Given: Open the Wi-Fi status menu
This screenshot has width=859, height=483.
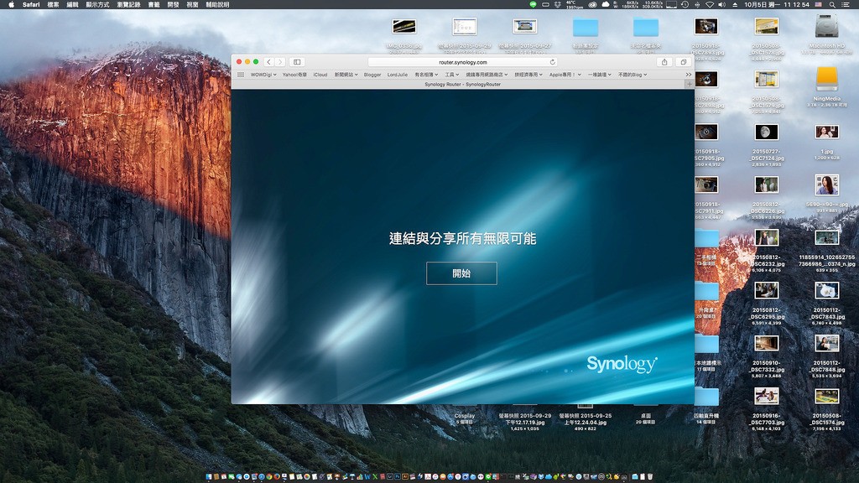Looking at the screenshot, I should tap(710, 4).
